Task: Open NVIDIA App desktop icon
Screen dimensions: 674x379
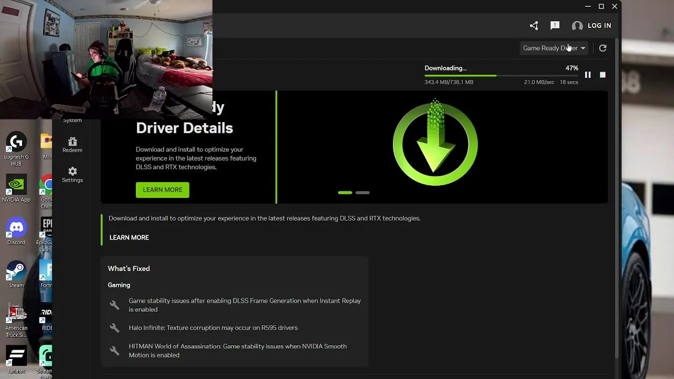Action: point(16,189)
